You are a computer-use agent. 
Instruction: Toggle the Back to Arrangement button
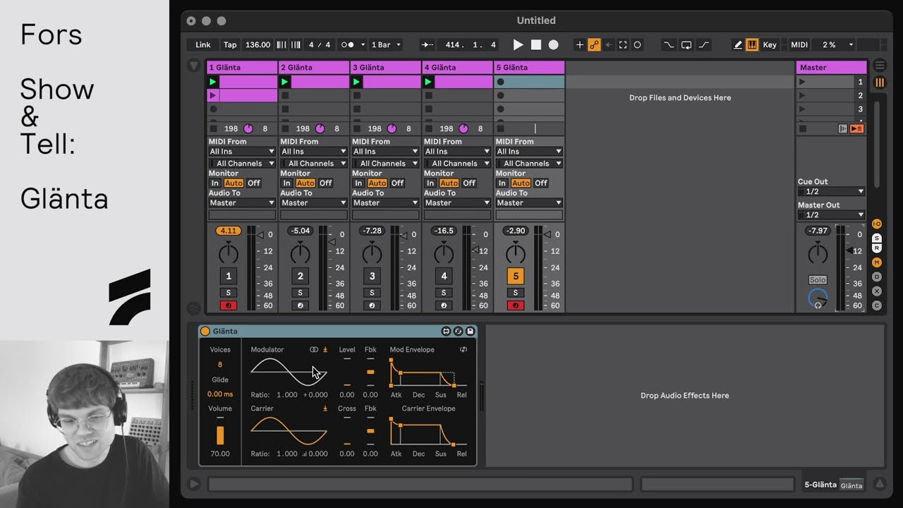856,128
